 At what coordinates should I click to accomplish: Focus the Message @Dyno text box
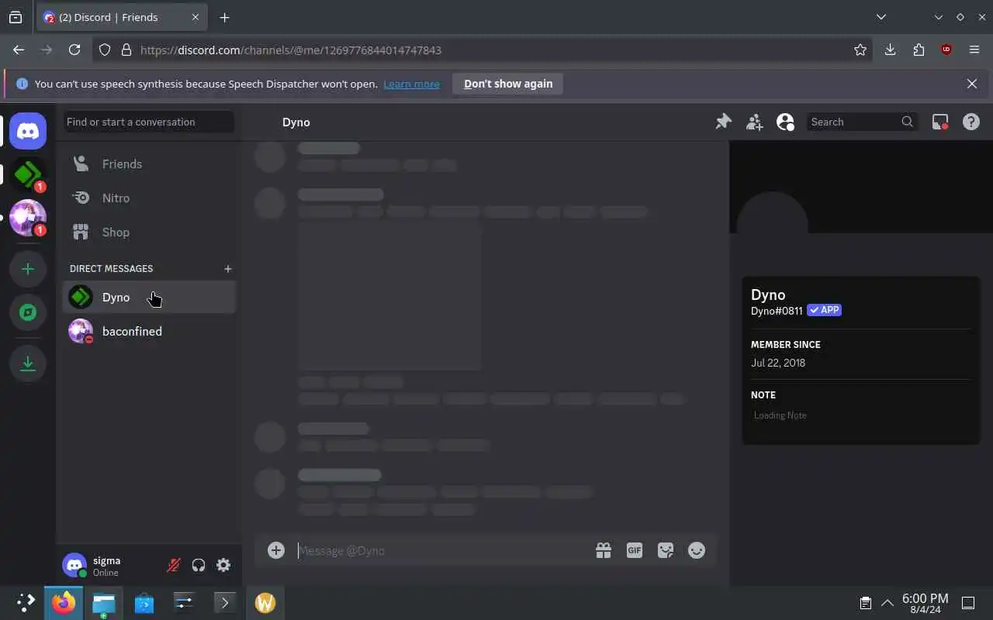click(442, 550)
